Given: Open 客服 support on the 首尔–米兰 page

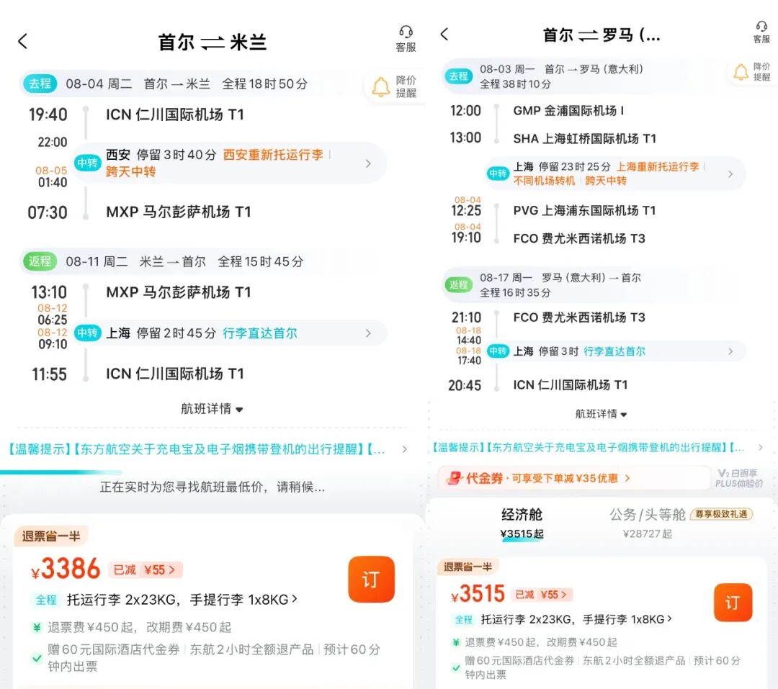Looking at the screenshot, I should click(406, 39).
